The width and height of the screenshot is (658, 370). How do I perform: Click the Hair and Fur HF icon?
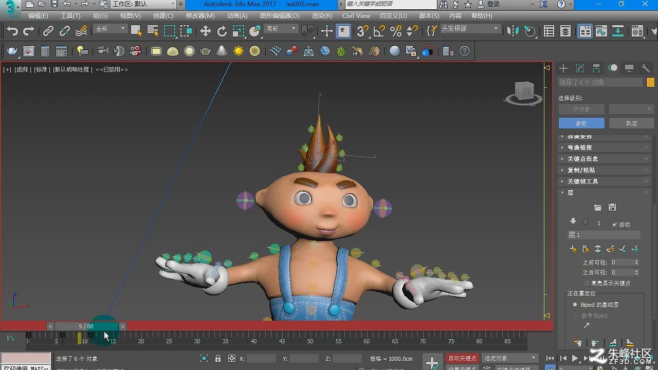tap(358, 51)
